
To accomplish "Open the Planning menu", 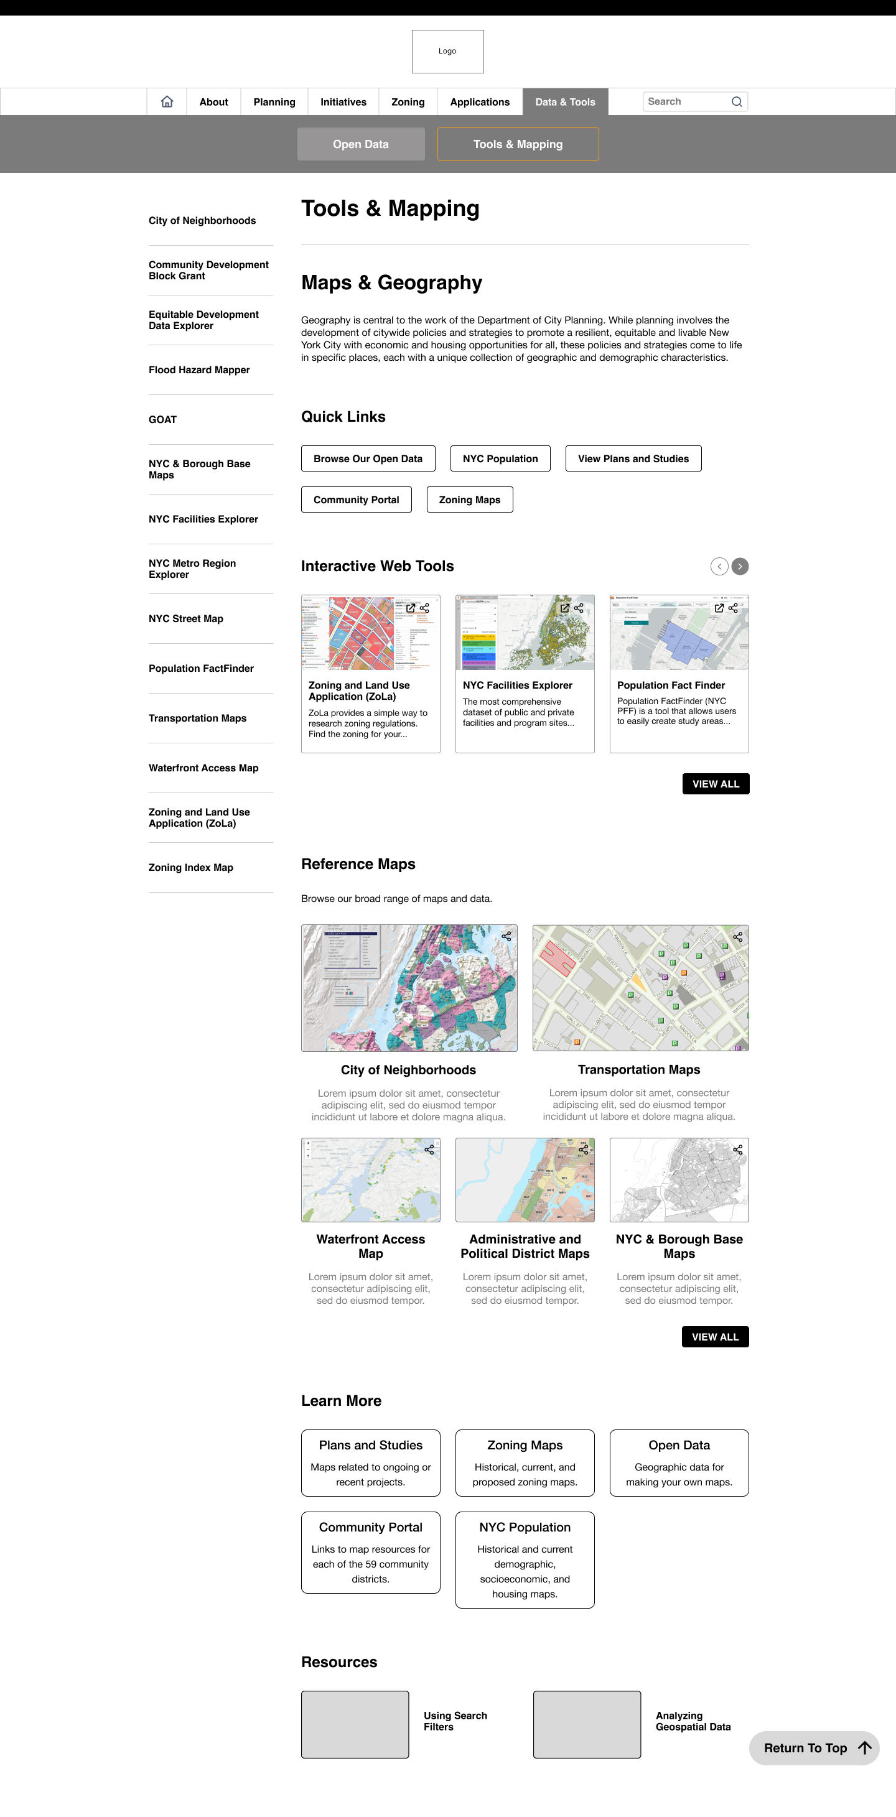I will click(274, 101).
